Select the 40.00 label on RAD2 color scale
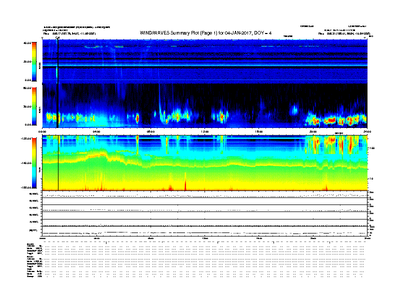Viewport: 396px width, 306px height. coord(27,43)
